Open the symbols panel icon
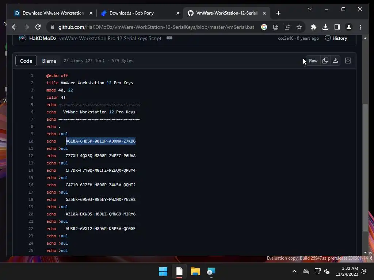 click(348, 61)
